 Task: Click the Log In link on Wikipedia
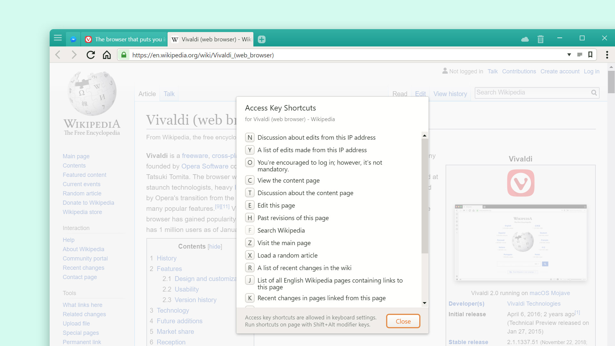(x=591, y=71)
